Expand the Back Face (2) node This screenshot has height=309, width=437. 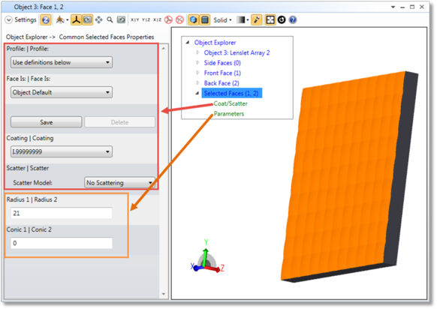coord(197,83)
